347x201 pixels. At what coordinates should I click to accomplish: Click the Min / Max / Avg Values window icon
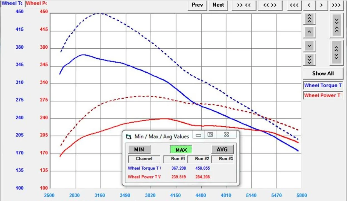128,137
